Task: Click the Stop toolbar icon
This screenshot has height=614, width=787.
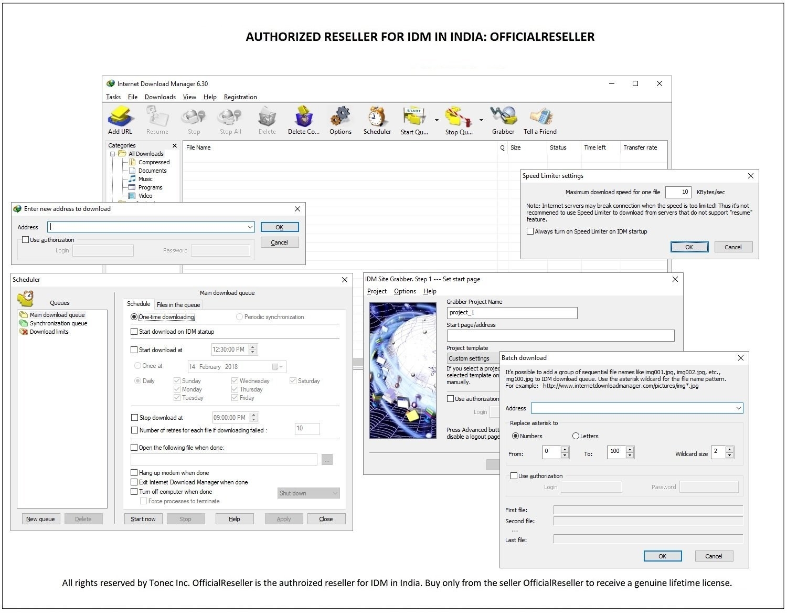Action: coord(194,120)
